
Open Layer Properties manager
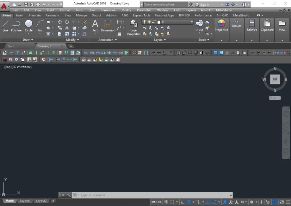tap(134, 27)
